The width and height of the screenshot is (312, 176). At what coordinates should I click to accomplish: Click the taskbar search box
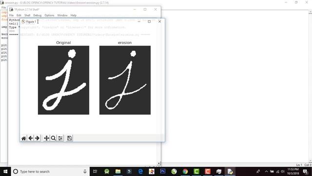(x=50, y=172)
